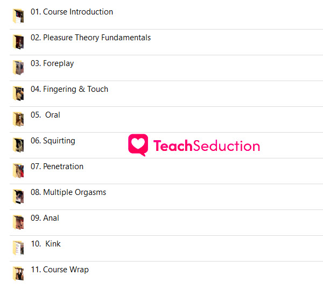Click the 02. Pleasure Theory Fundamentals folder icon
The height and width of the screenshot is (290, 323).
click(18, 42)
